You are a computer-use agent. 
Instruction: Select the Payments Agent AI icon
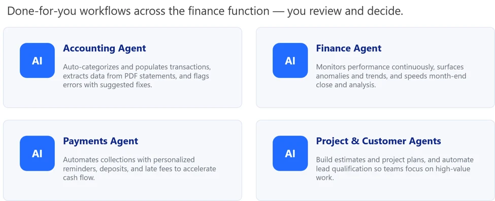click(37, 153)
